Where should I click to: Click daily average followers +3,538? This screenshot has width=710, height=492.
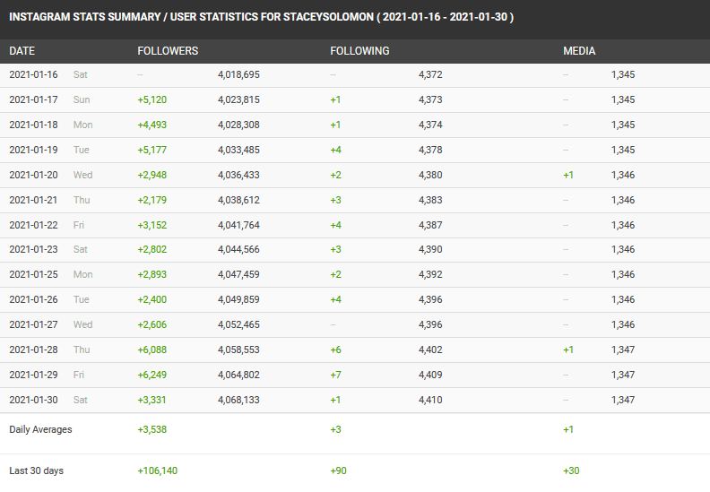152,429
